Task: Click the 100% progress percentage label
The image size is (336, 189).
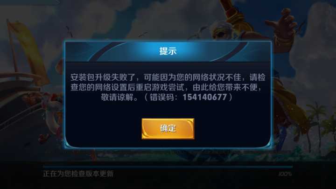Action: [x=285, y=174]
